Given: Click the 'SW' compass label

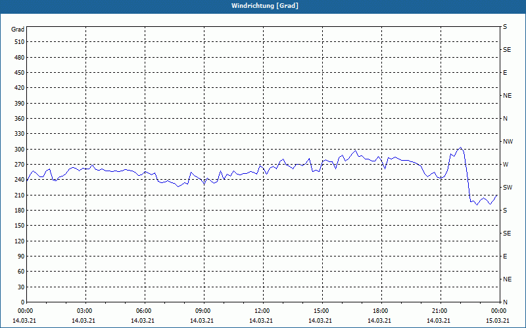Looking at the screenshot, I should (x=508, y=188).
